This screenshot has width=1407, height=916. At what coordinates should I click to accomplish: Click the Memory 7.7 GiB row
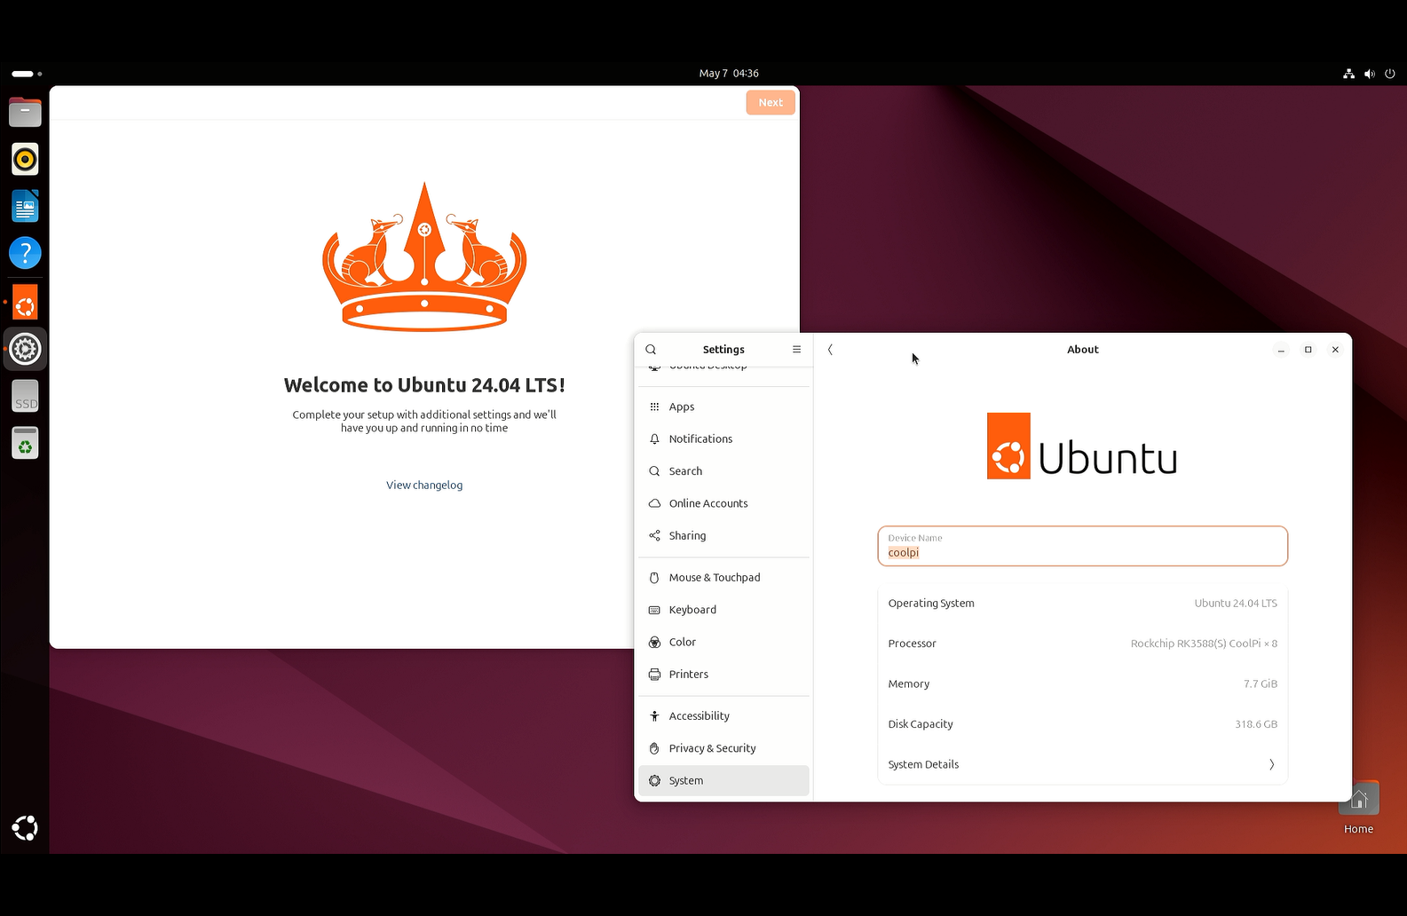[1082, 684]
